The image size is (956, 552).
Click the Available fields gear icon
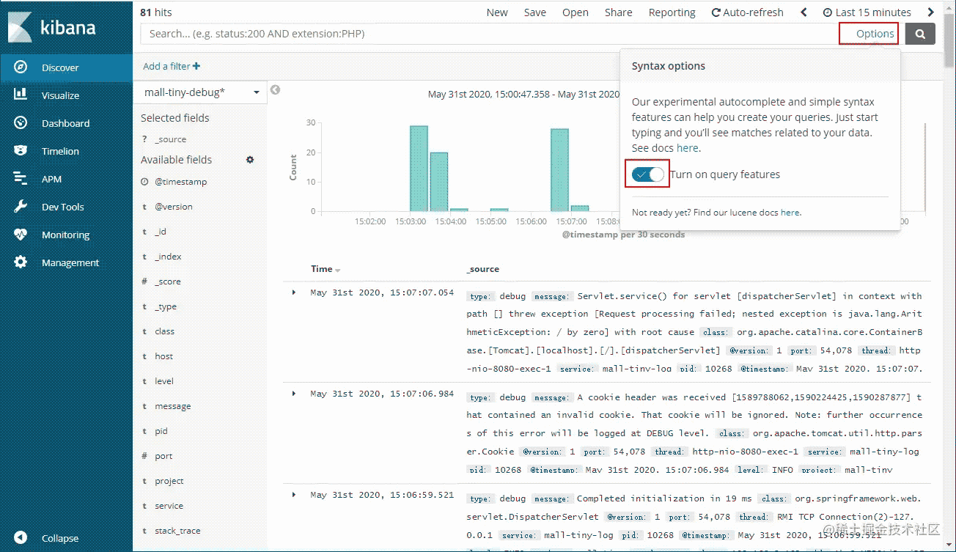[250, 160]
